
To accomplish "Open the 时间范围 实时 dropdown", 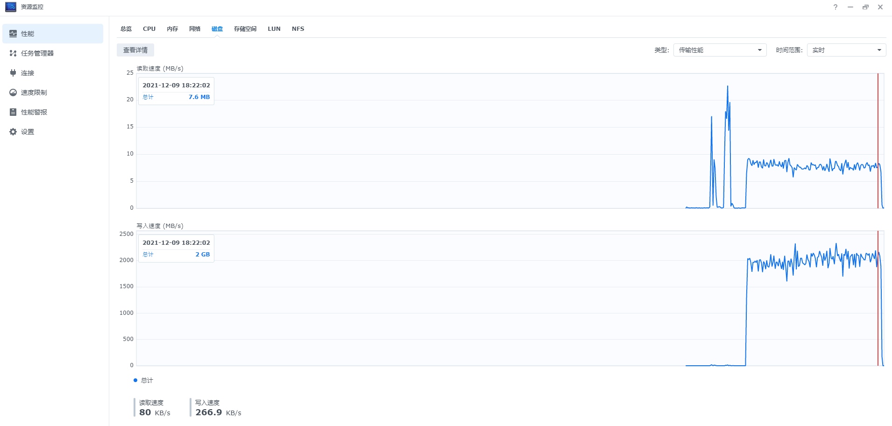I will (846, 50).
